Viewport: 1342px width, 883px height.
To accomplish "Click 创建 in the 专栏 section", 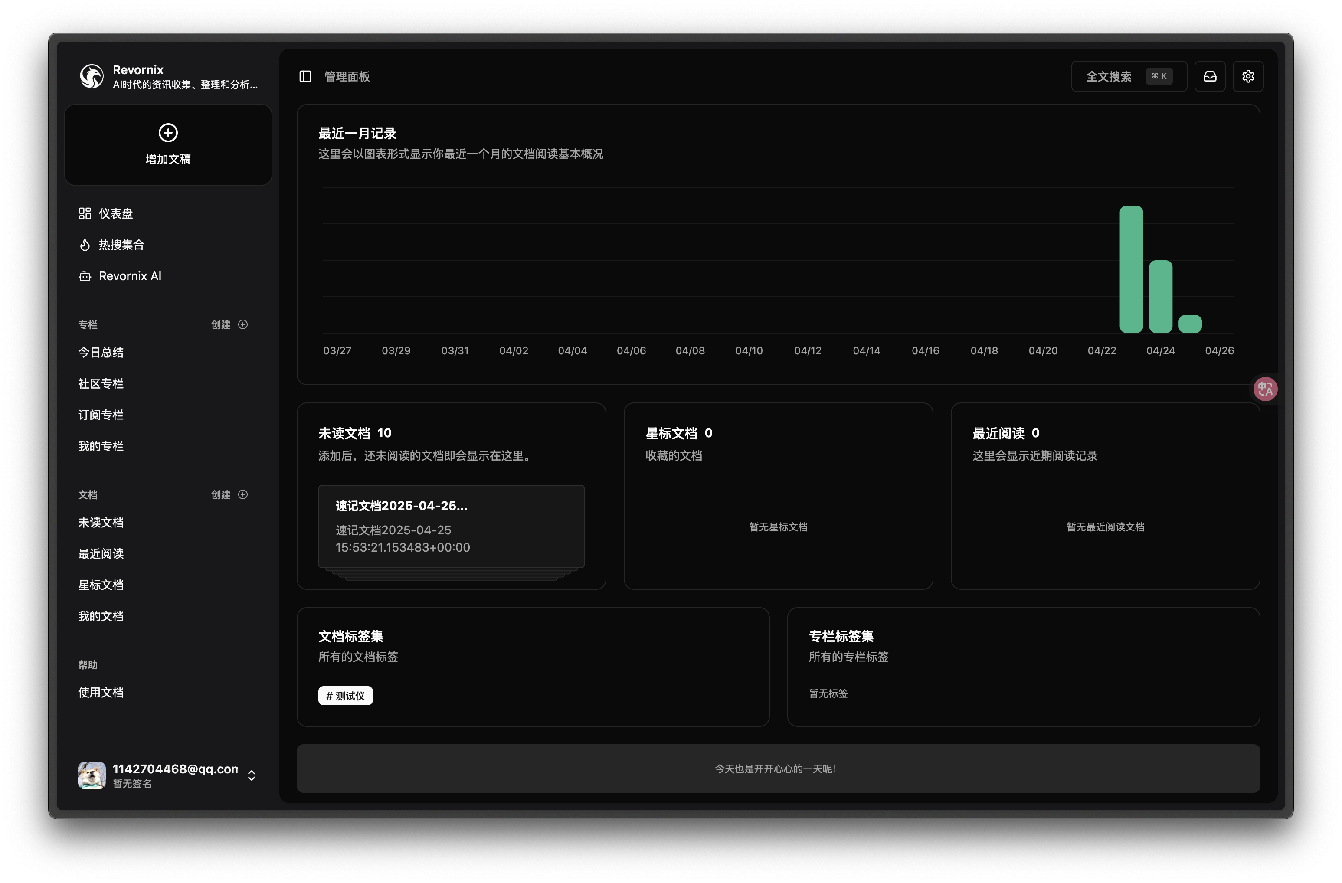I will pyautogui.click(x=220, y=324).
